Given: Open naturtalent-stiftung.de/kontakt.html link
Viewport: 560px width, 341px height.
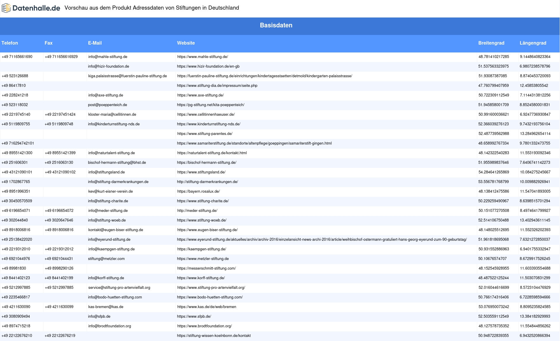Looking at the screenshot, I should (x=212, y=153).
